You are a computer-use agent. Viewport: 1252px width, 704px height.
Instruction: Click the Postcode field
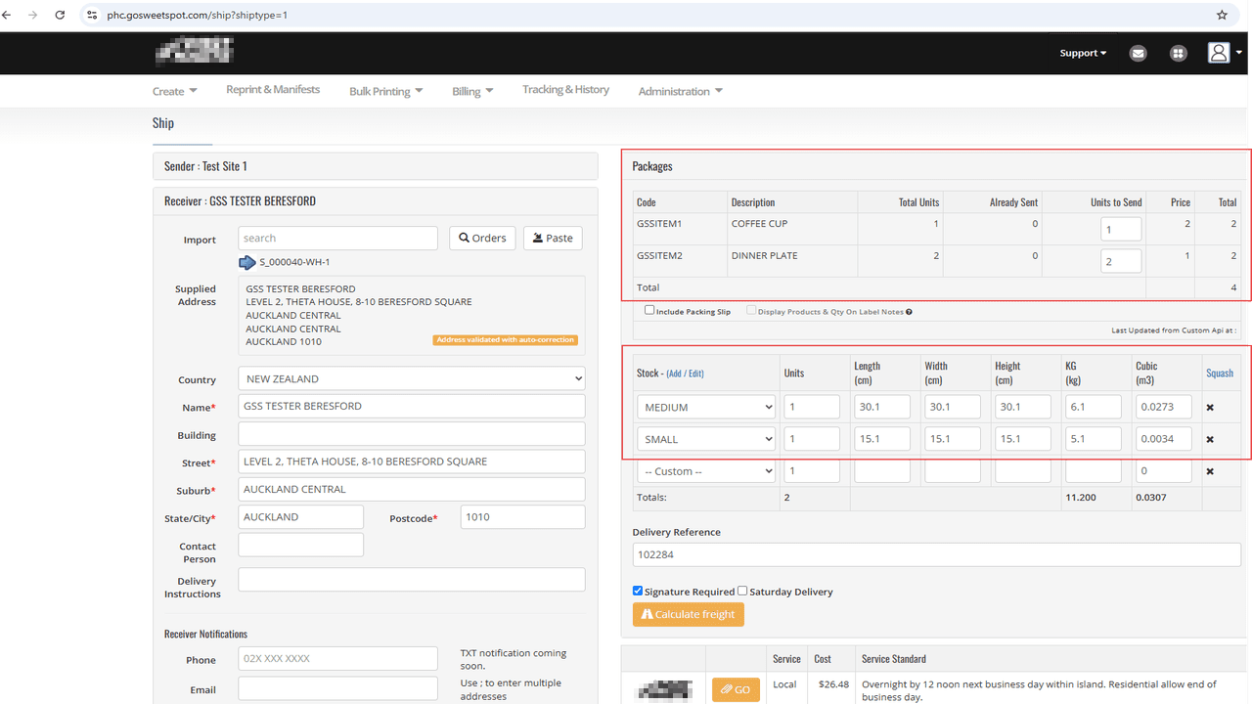pyautogui.click(x=523, y=517)
